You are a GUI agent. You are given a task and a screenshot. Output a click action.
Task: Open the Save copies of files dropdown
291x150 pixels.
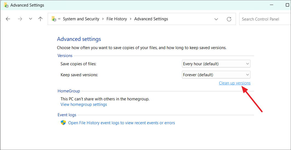pyautogui.click(x=216, y=64)
